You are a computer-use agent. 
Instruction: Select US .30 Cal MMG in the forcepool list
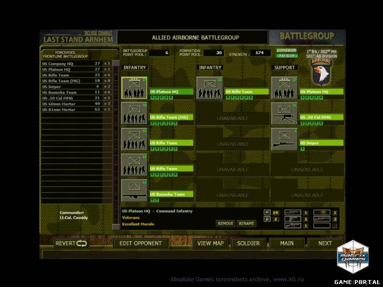(76, 98)
